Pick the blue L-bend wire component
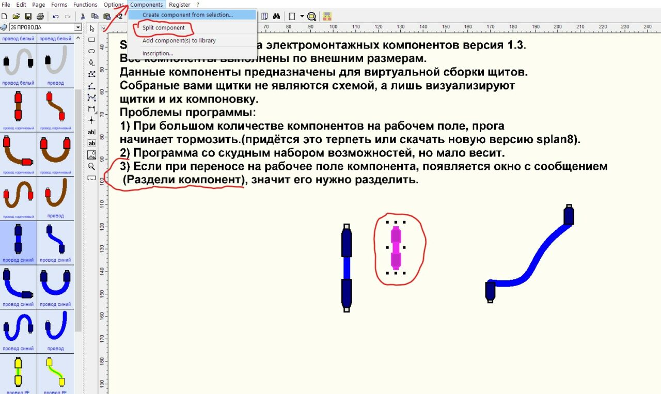661x394 pixels. pyautogui.click(x=19, y=287)
